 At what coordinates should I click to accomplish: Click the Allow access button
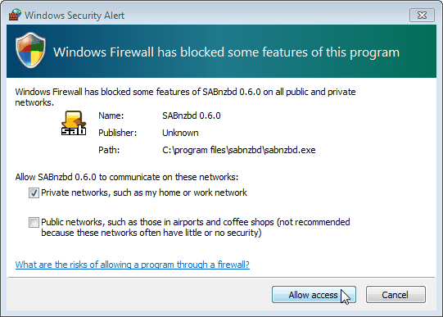pos(314,295)
